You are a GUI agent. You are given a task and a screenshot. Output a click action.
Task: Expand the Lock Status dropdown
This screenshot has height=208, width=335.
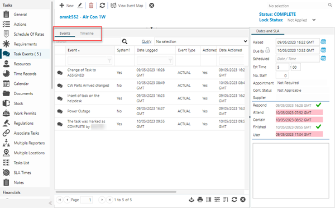314,20
